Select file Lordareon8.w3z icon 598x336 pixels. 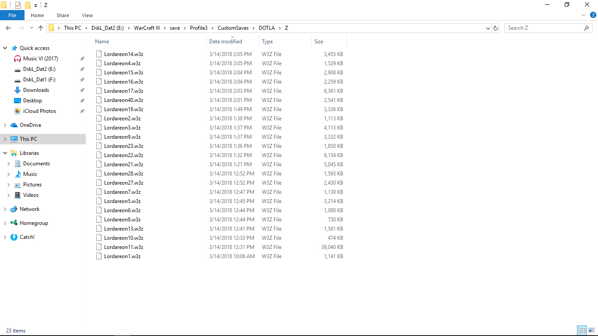(98, 220)
